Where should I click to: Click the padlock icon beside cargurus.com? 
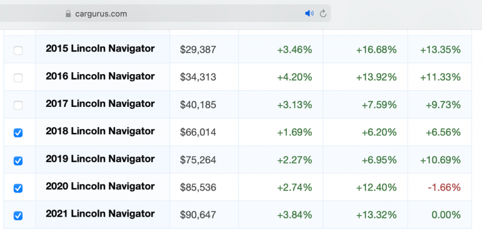click(x=68, y=14)
